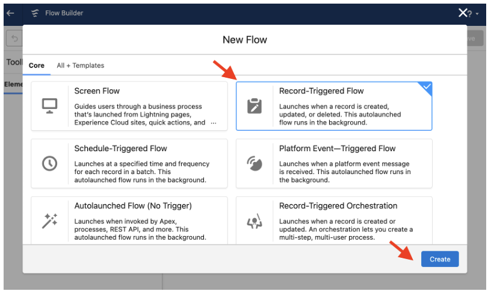Select the Record-Triggered Flow clipboard icon
This screenshot has height=294, width=491.
point(255,106)
